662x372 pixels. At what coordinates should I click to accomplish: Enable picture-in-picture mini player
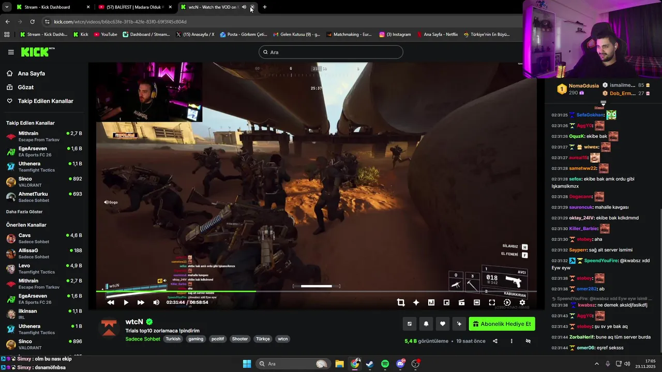pos(446,302)
